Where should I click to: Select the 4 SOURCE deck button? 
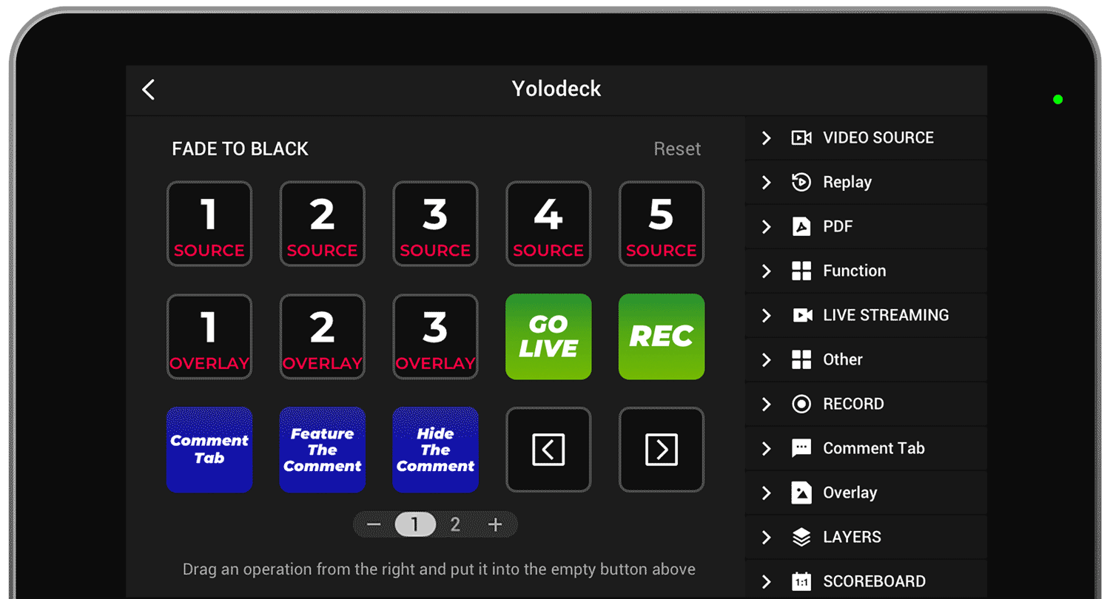point(548,224)
